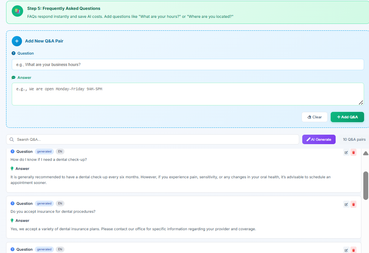Click the Step 5 colorful circle icon
This screenshot has height=253, width=369.
tap(17, 11)
